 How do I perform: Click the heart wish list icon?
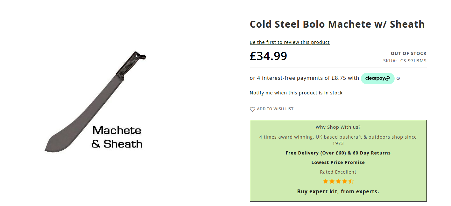[x=252, y=109]
